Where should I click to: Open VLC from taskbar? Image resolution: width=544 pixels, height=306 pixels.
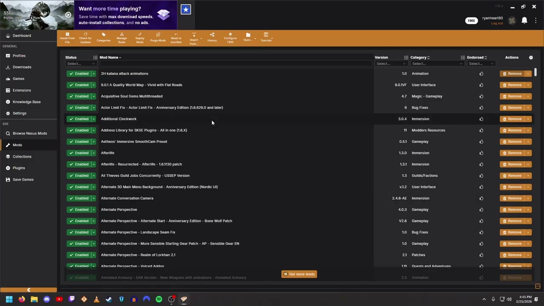pos(96,299)
